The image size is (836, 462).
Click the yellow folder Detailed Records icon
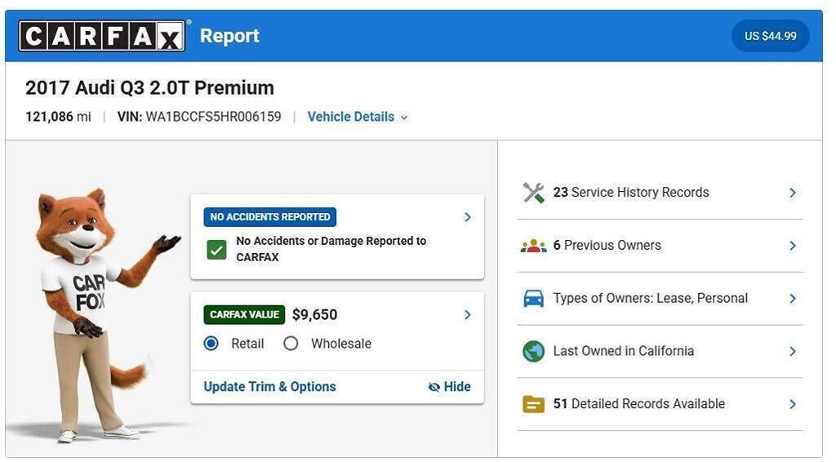click(x=533, y=404)
